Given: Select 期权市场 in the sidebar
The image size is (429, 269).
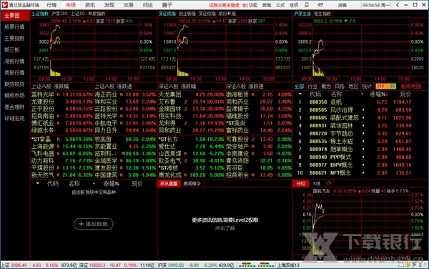Looking at the screenshot, I should [14, 95].
